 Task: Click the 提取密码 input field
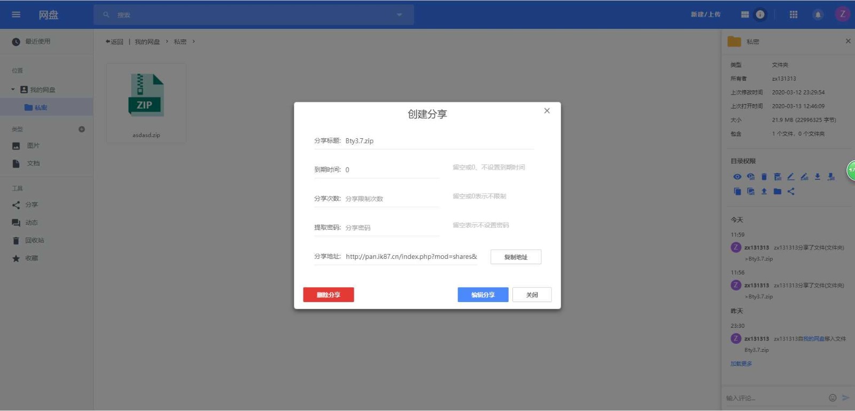391,228
